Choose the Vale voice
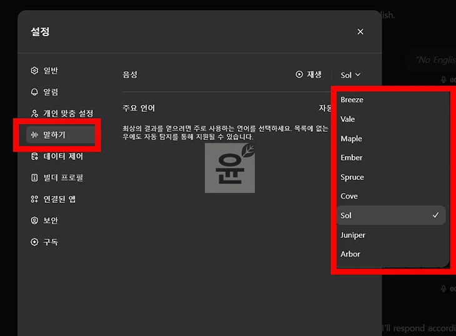Image resolution: width=456 pixels, height=336 pixels. [391, 119]
